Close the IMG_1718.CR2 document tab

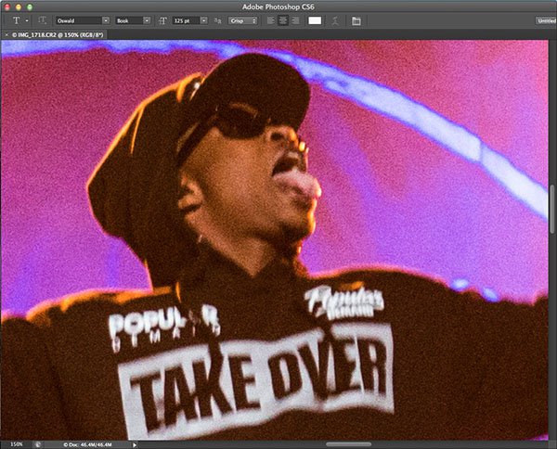click(7, 34)
